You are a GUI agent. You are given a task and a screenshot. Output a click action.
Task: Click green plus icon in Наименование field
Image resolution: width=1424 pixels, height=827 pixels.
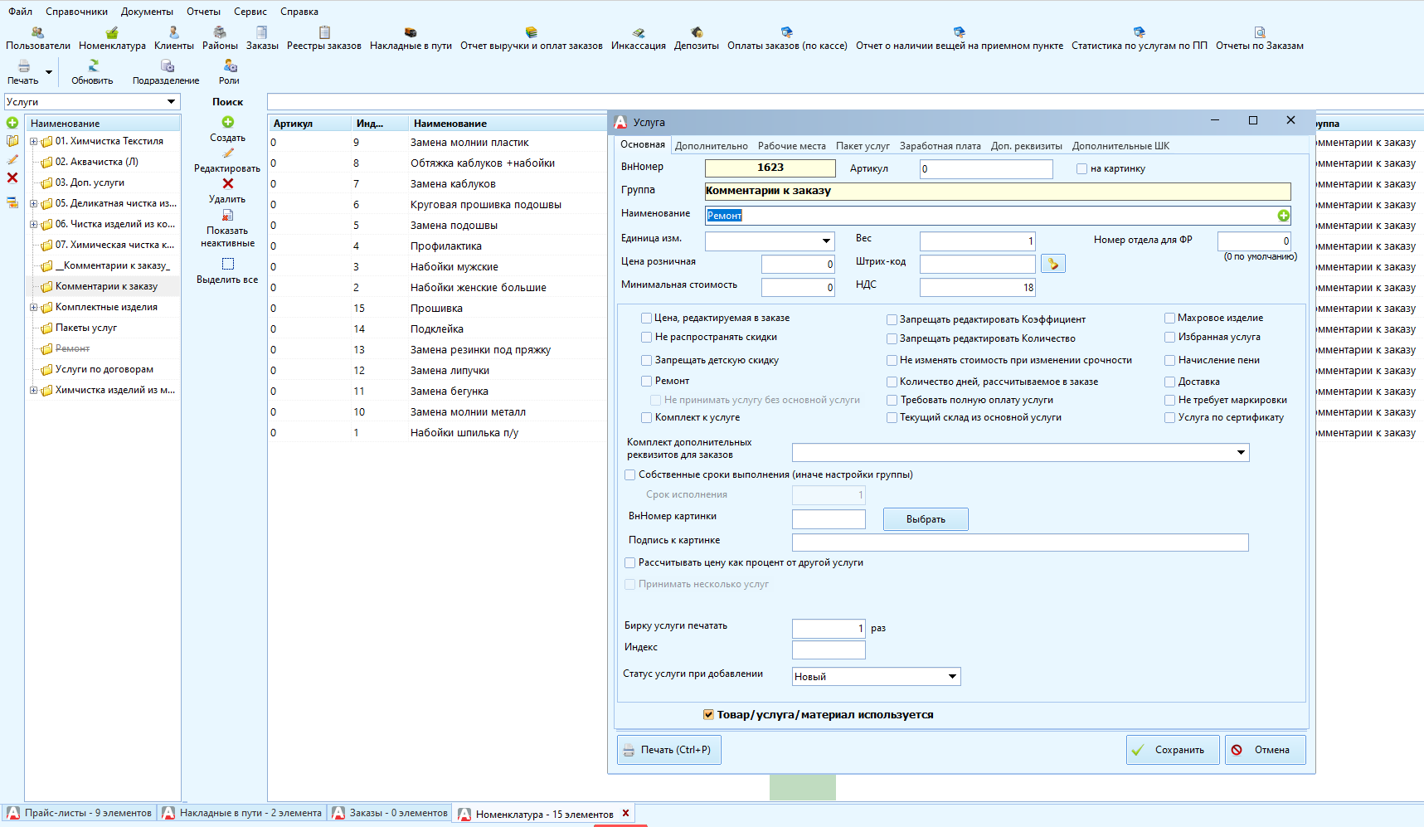tap(1283, 216)
